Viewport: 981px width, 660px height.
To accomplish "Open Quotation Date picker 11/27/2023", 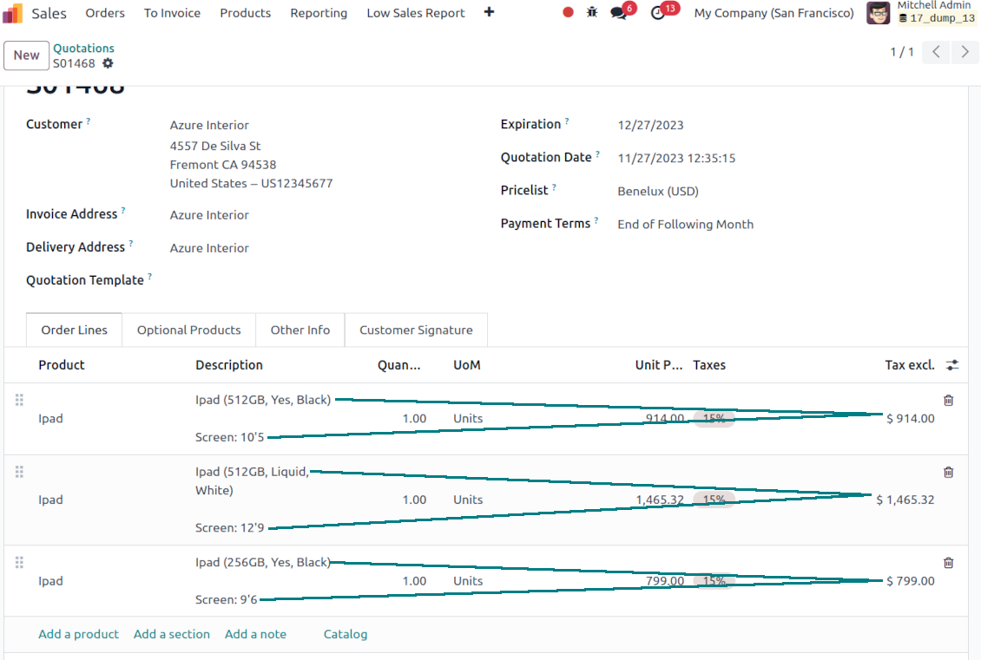I will click(x=676, y=158).
